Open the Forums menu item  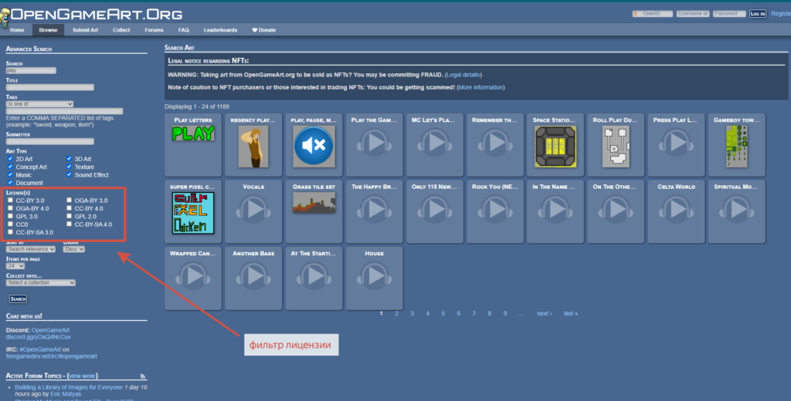(154, 30)
